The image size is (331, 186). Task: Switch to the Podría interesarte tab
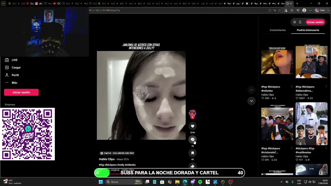coord(308,30)
